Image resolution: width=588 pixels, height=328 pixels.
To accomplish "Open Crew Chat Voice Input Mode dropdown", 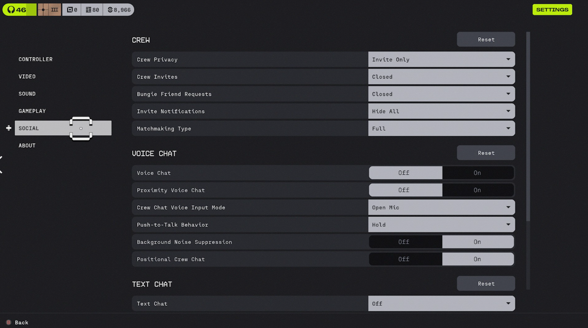I will coord(441,207).
